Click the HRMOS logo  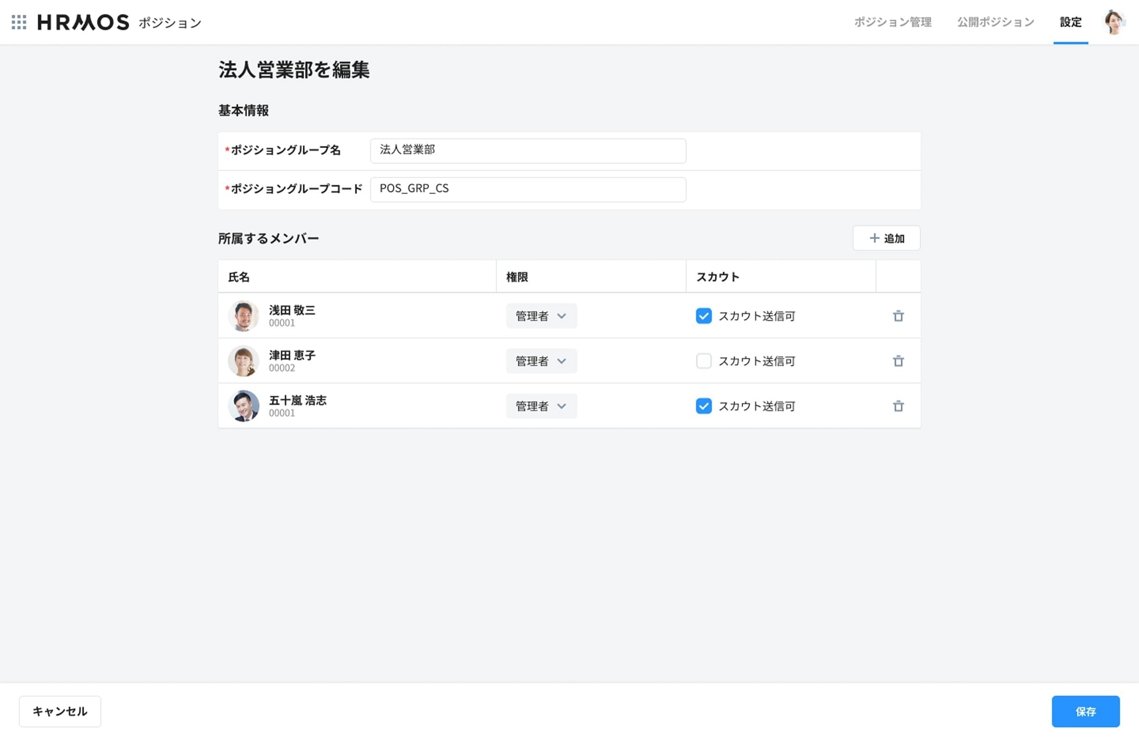coord(83,22)
